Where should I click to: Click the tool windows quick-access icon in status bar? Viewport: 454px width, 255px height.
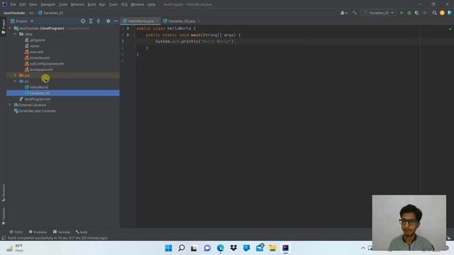tap(4, 238)
